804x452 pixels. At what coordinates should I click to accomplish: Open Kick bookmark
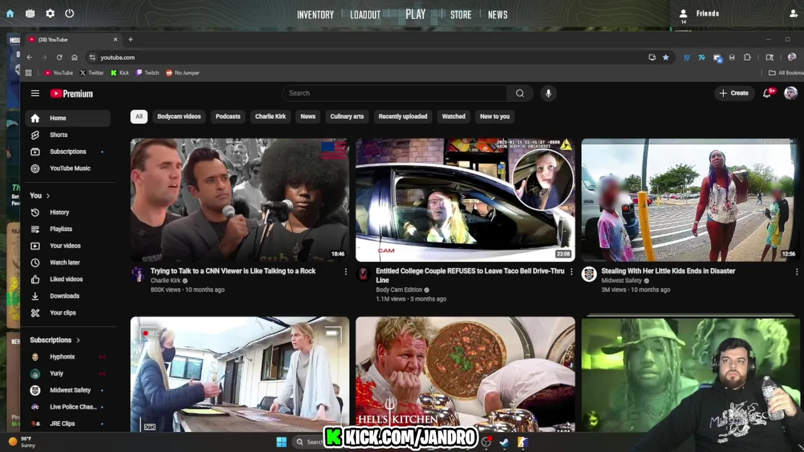(x=120, y=73)
